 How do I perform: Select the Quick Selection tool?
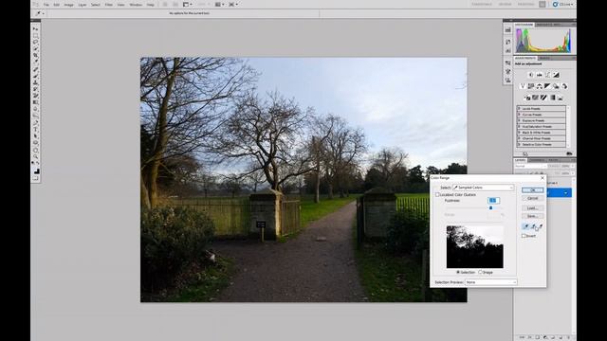click(36, 48)
